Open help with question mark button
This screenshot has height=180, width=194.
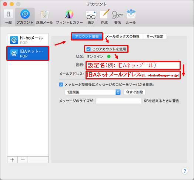click(x=185, y=171)
